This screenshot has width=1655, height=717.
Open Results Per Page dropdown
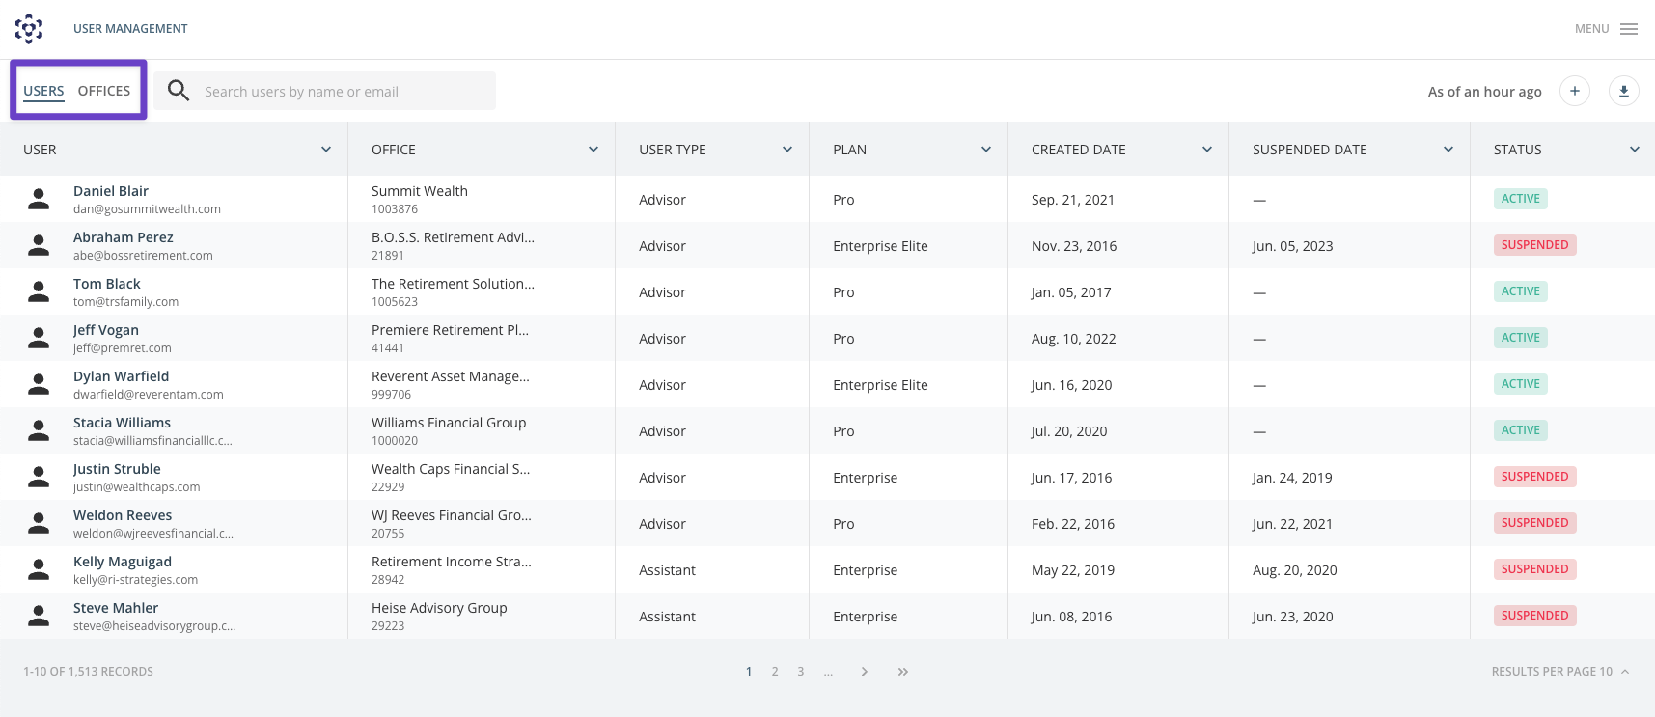tap(1560, 672)
